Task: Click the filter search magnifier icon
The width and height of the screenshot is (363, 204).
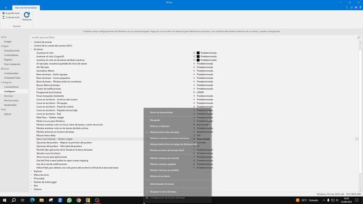Action: [359, 37]
